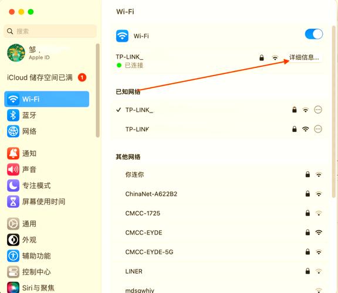The width and height of the screenshot is (338, 293).
Task: Click the 已连接 status text
Action: click(134, 65)
